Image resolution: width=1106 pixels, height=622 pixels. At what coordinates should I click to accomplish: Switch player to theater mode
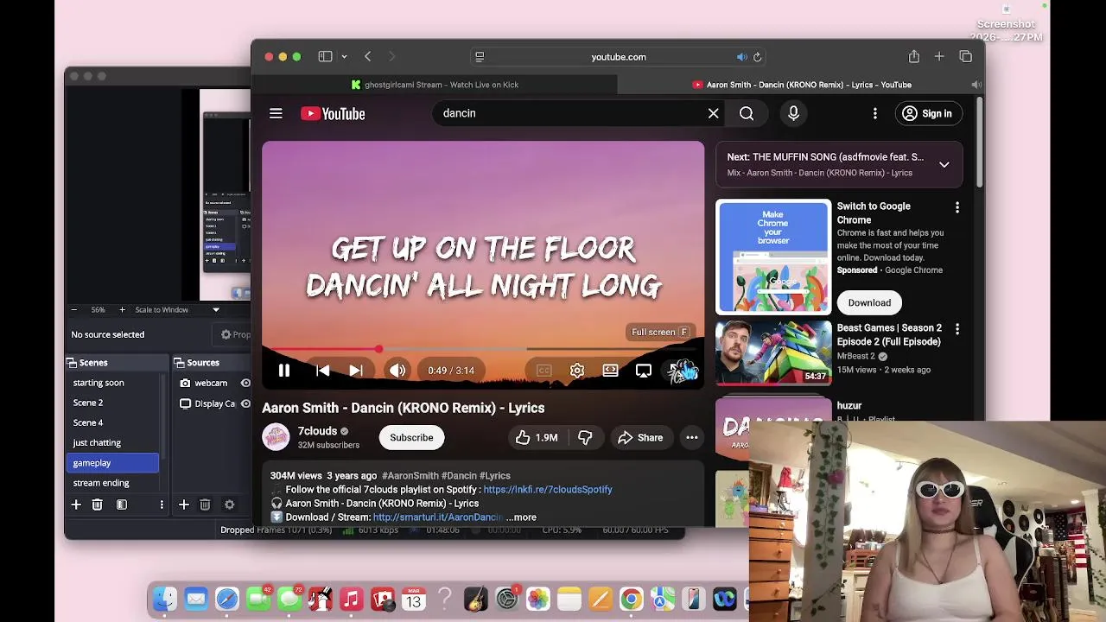(x=610, y=371)
